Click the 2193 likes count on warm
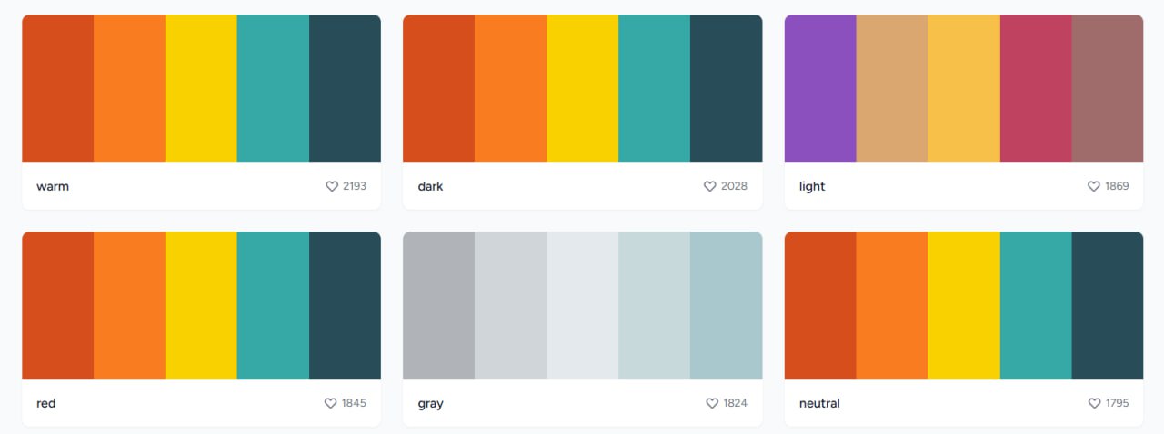This screenshot has width=1164, height=434. (355, 186)
